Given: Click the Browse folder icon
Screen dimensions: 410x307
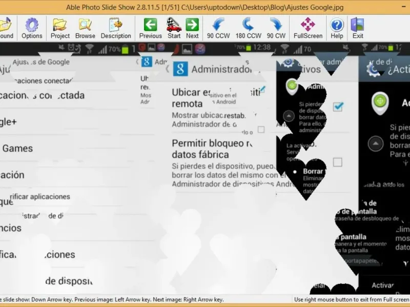Looking at the screenshot, I should [x=85, y=28].
